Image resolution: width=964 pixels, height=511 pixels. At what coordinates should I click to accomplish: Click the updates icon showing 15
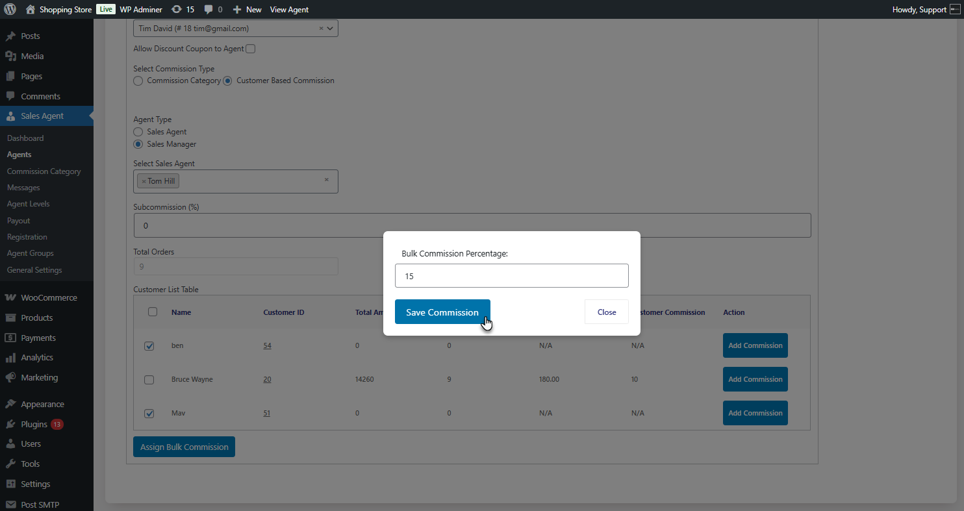click(x=177, y=10)
